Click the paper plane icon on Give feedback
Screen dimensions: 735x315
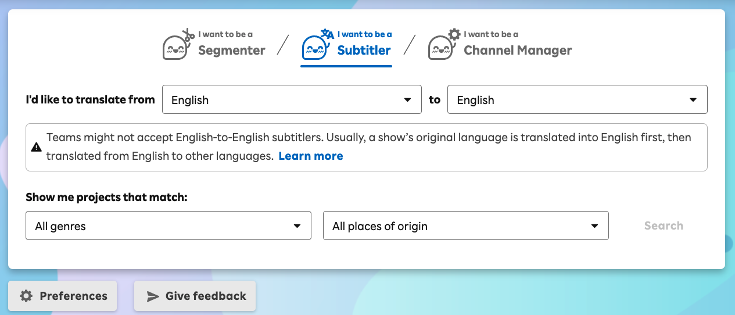pyautogui.click(x=153, y=296)
